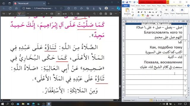190x106 pixels.
Task: Zoom out the PDF with minus
Action: click(x=42, y=14)
